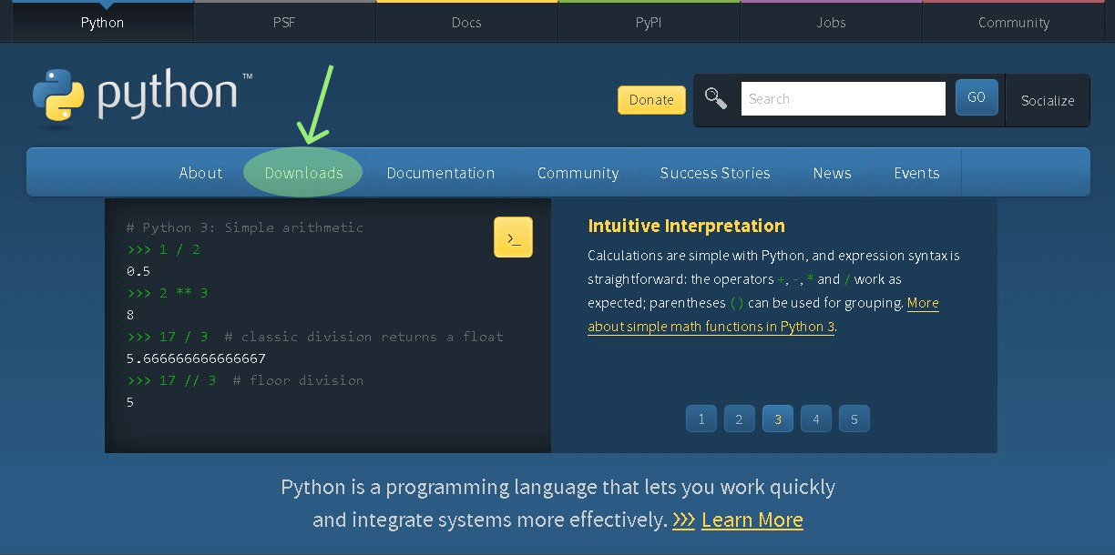This screenshot has height=555, width=1115.
Task: Follow the Learn More link
Action: 752,520
